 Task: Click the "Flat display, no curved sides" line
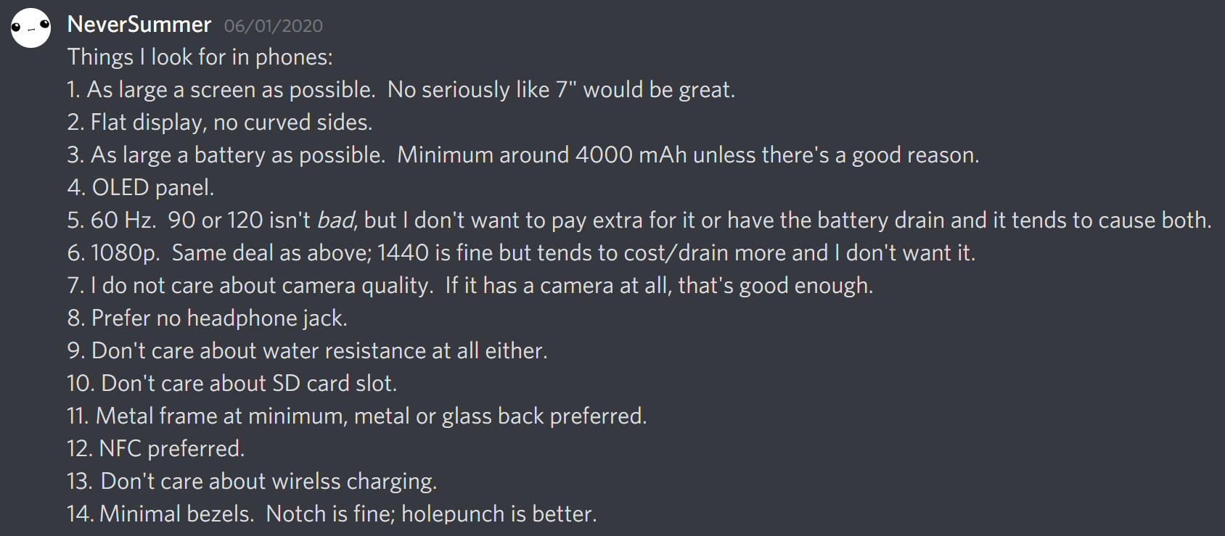(220, 123)
